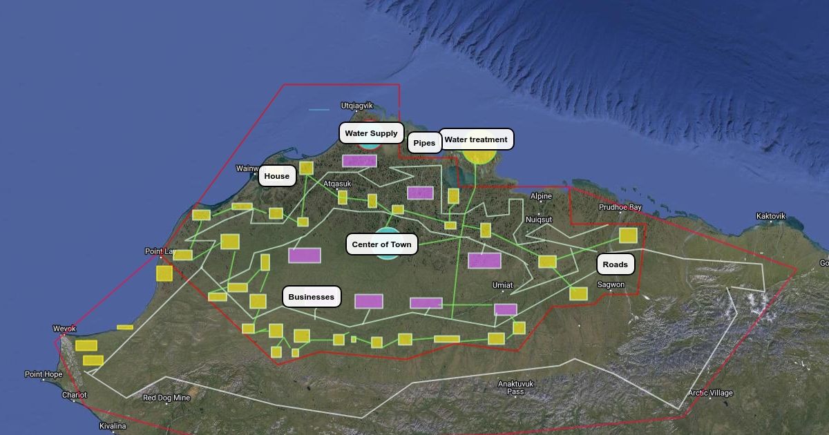
Task: Open the Water treatment label
Action: click(x=476, y=139)
